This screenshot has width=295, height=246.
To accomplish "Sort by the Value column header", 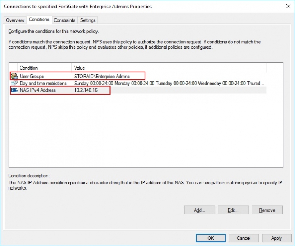I will click(169, 68).
